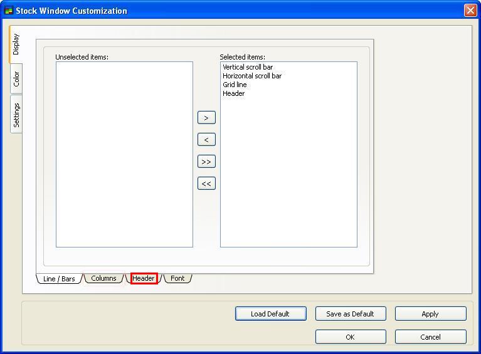Image resolution: width=481 pixels, height=354 pixels.
Task: Close the Stock Window Customization dialog
Action: pos(470,11)
